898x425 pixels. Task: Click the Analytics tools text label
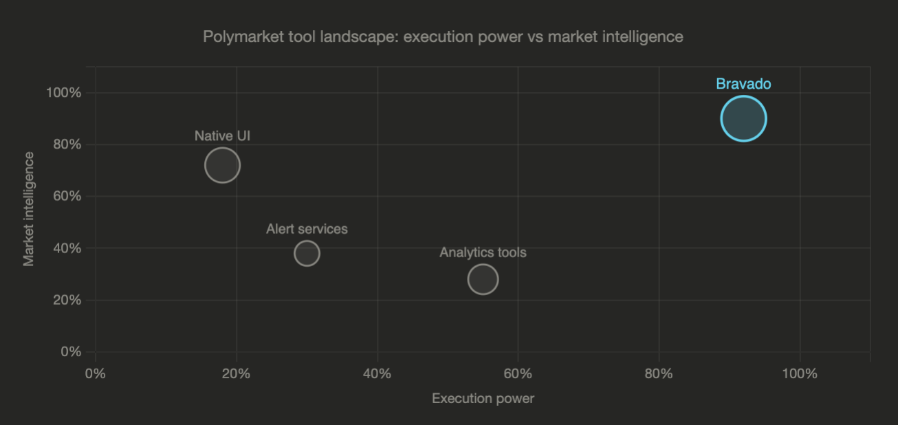pyautogui.click(x=483, y=252)
